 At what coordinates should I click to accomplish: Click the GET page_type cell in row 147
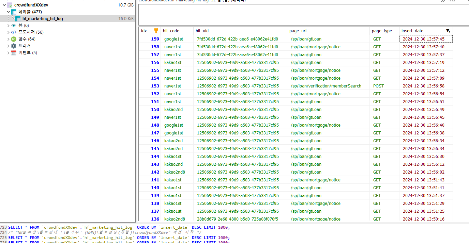pos(384,133)
